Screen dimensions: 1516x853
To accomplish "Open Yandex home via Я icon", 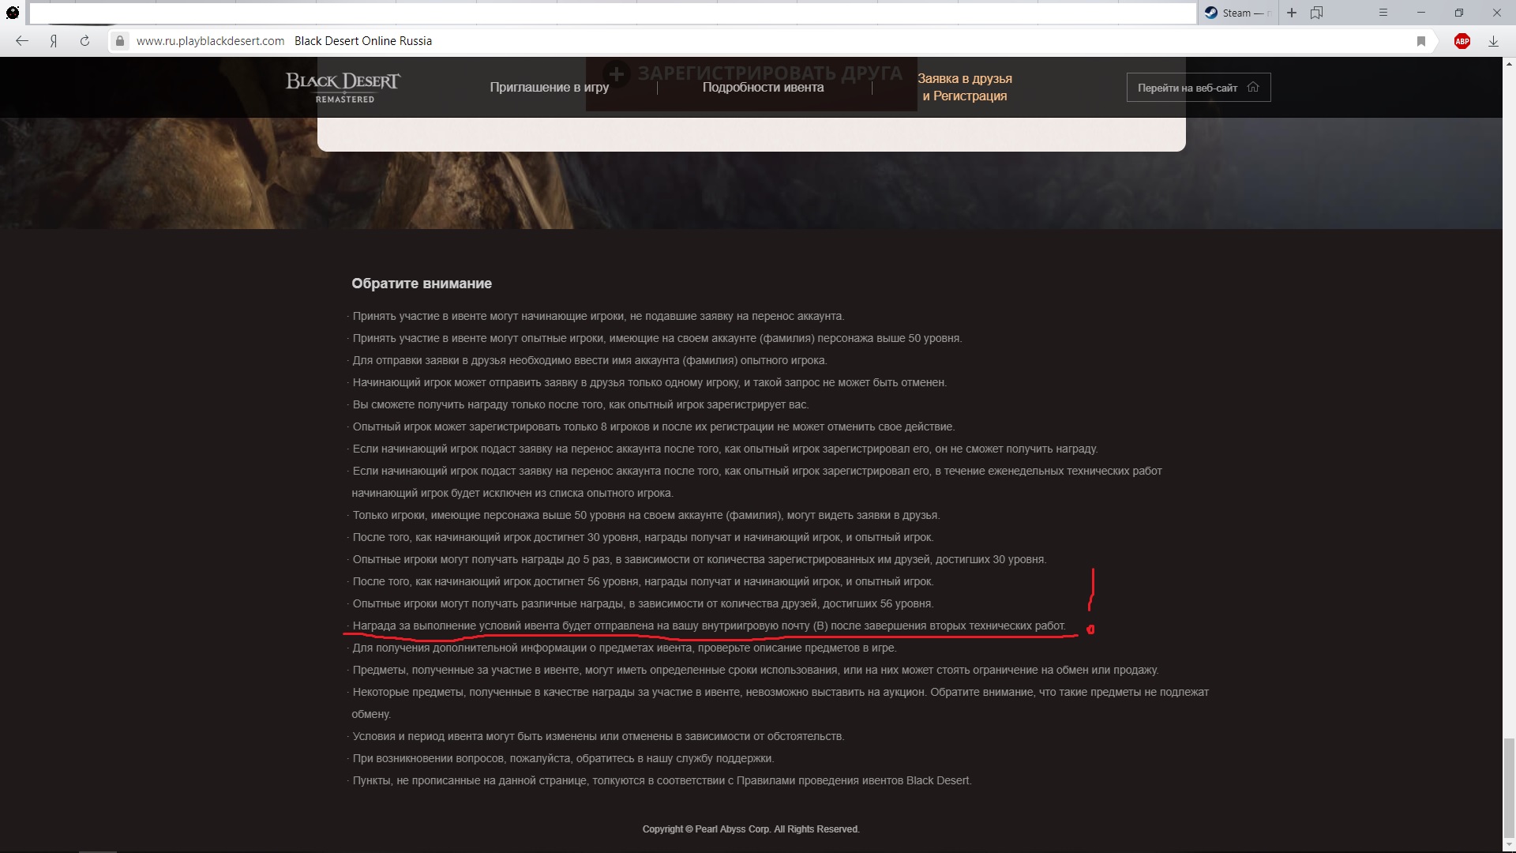I will coord(54,41).
